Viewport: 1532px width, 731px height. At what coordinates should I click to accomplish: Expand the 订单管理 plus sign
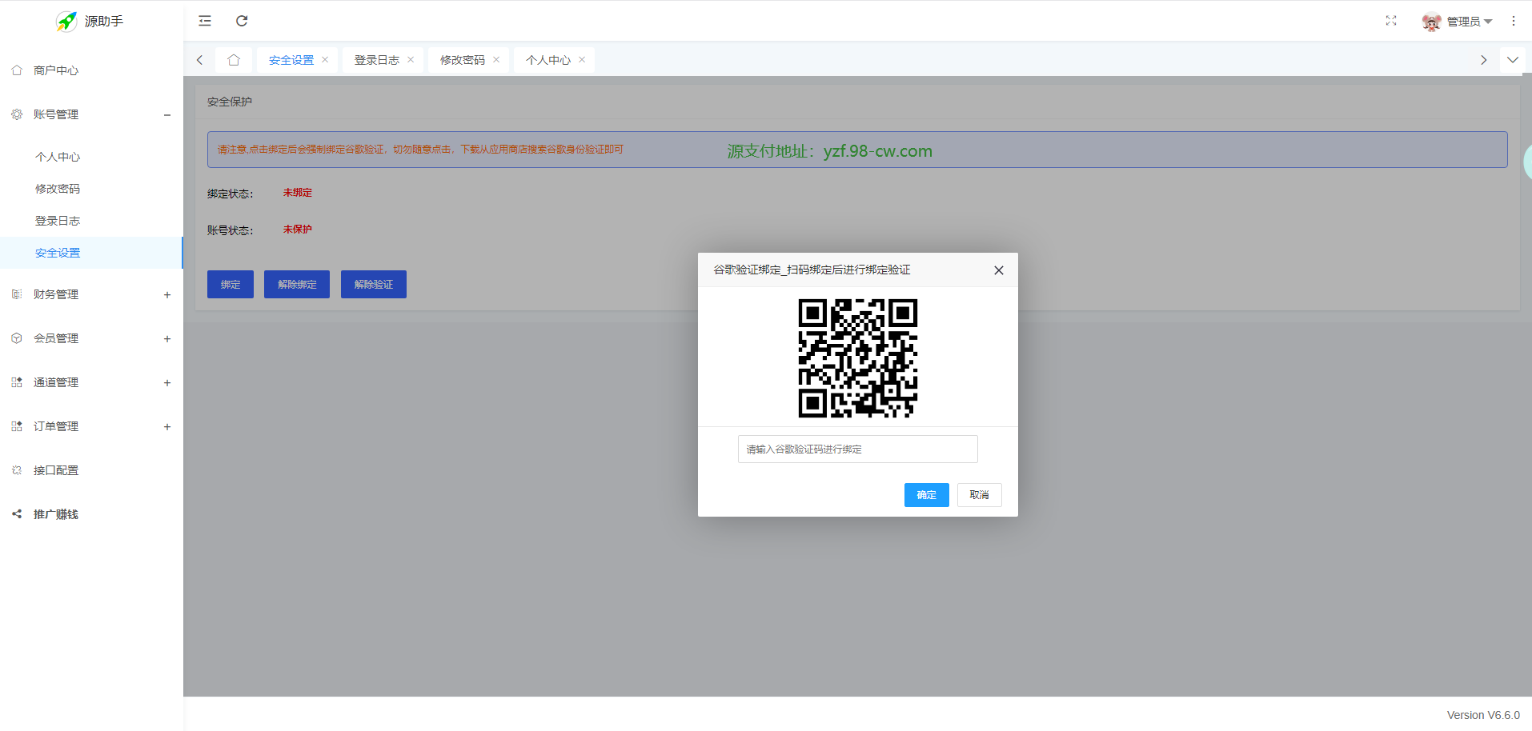coord(167,426)
